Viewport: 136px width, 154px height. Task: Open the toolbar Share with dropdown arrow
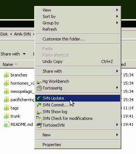tap(24, 54)
